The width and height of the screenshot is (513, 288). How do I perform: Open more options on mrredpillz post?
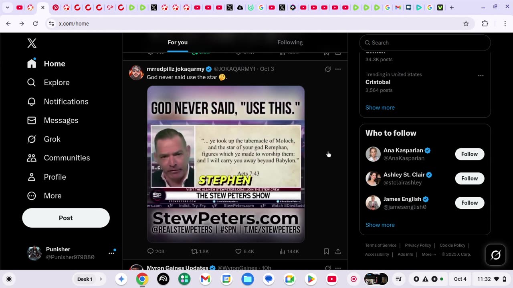(x=338, y=69)
